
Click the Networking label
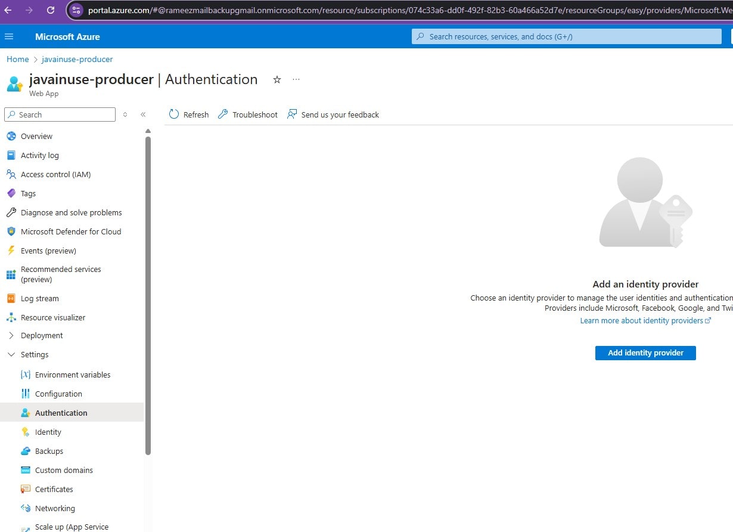(55, 508)
